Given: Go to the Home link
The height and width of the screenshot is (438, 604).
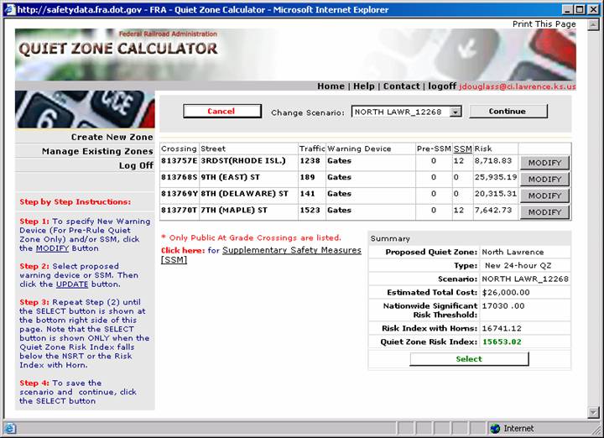Looking at the screenshot, I should [331, 86].
